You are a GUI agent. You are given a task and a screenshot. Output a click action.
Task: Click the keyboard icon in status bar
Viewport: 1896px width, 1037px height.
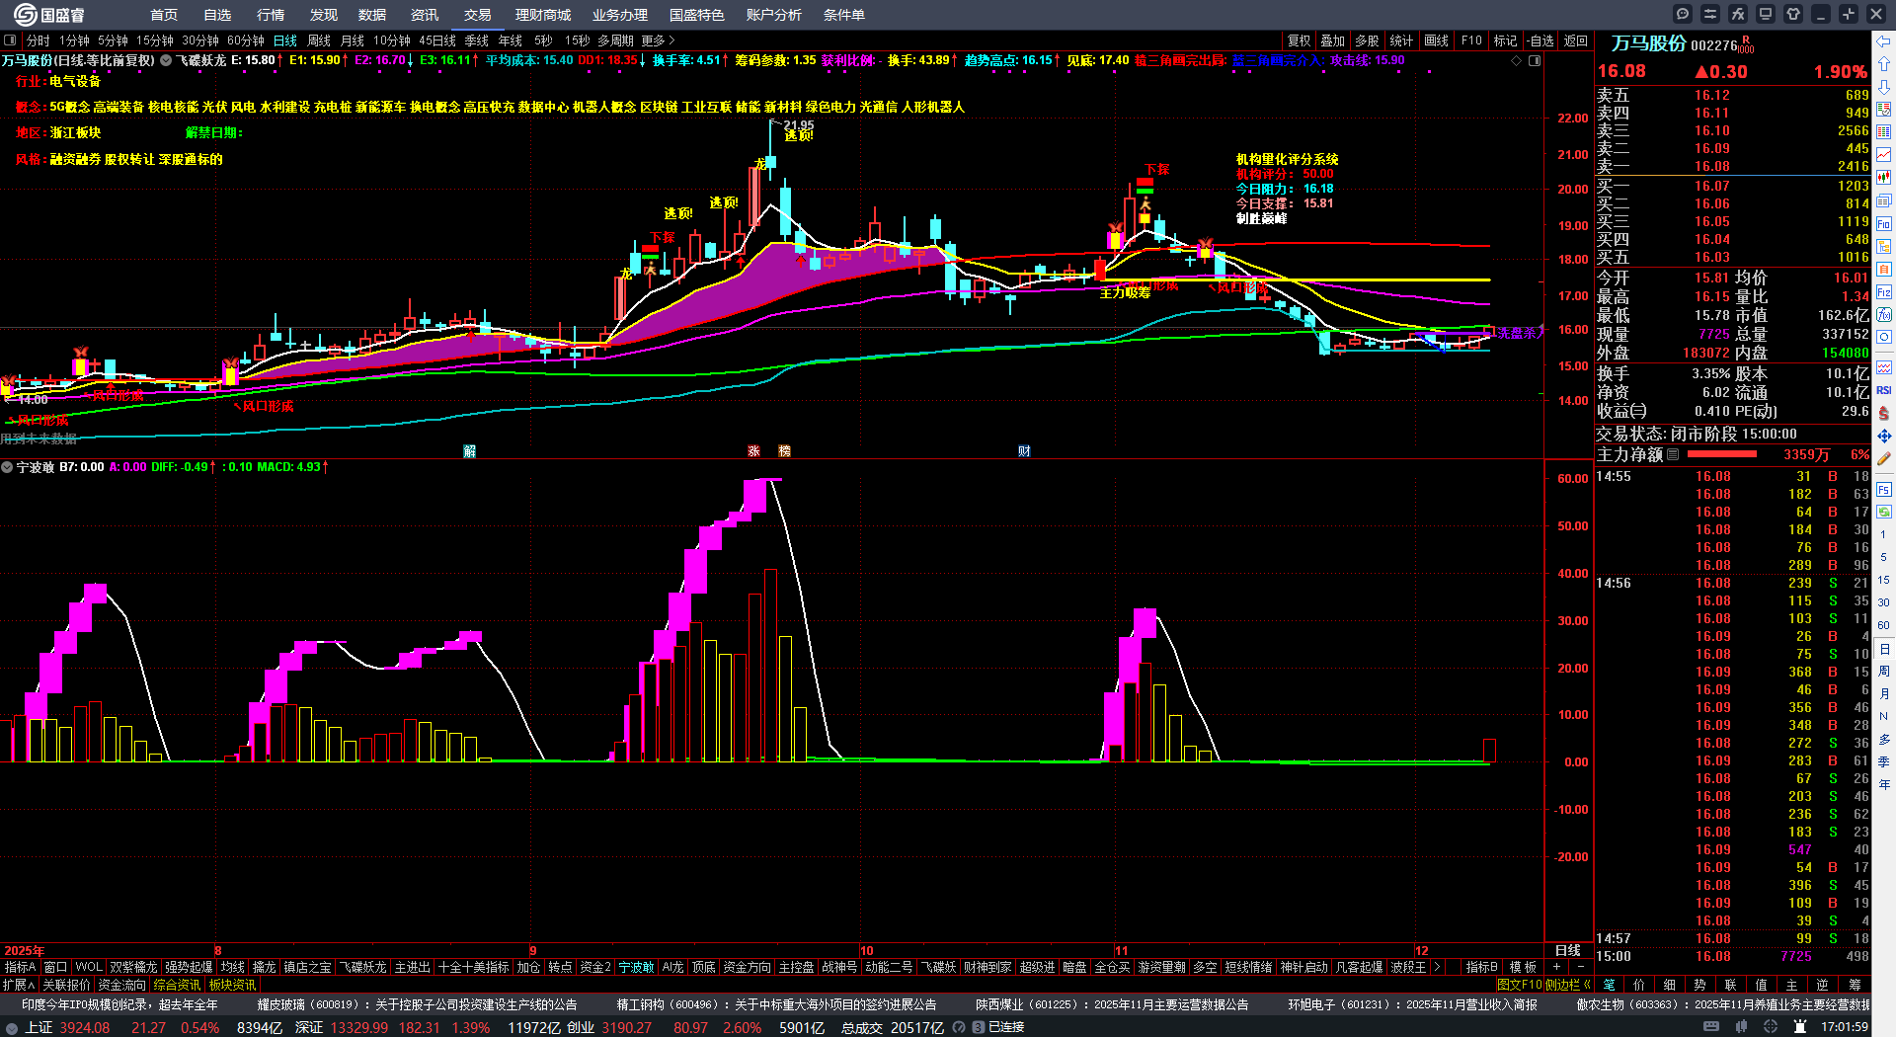tap(1711, 1027)
